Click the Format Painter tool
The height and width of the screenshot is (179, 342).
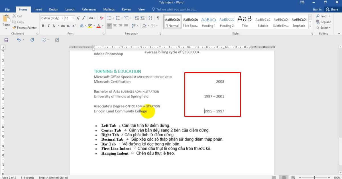[x=25, y=28]
